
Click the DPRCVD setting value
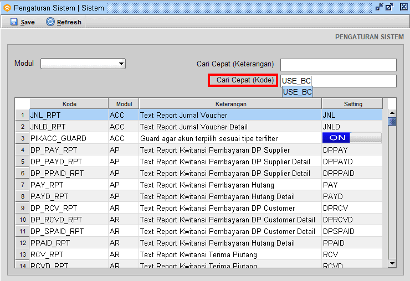338,220
